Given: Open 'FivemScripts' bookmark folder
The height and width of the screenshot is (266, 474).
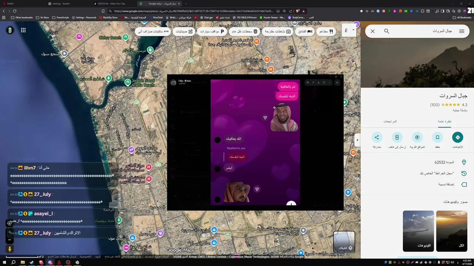Looking at the screenshot, I should [60, 17].
